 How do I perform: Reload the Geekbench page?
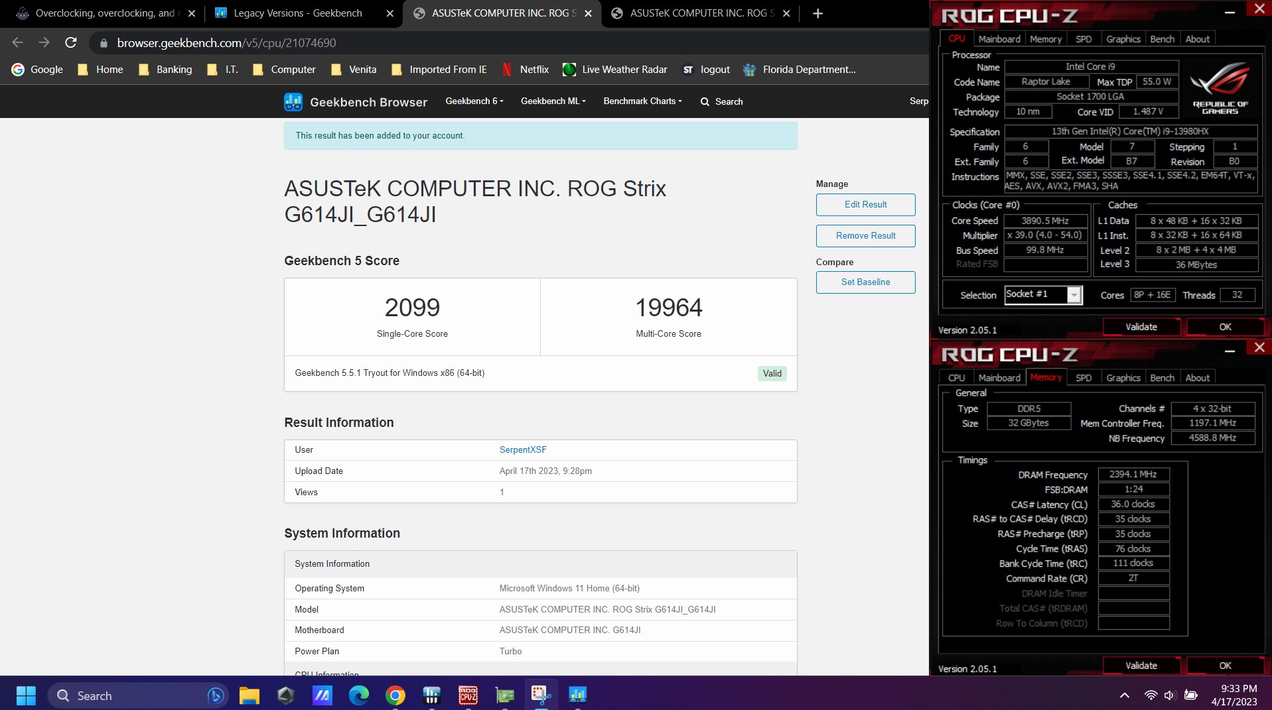pos(70,42)
